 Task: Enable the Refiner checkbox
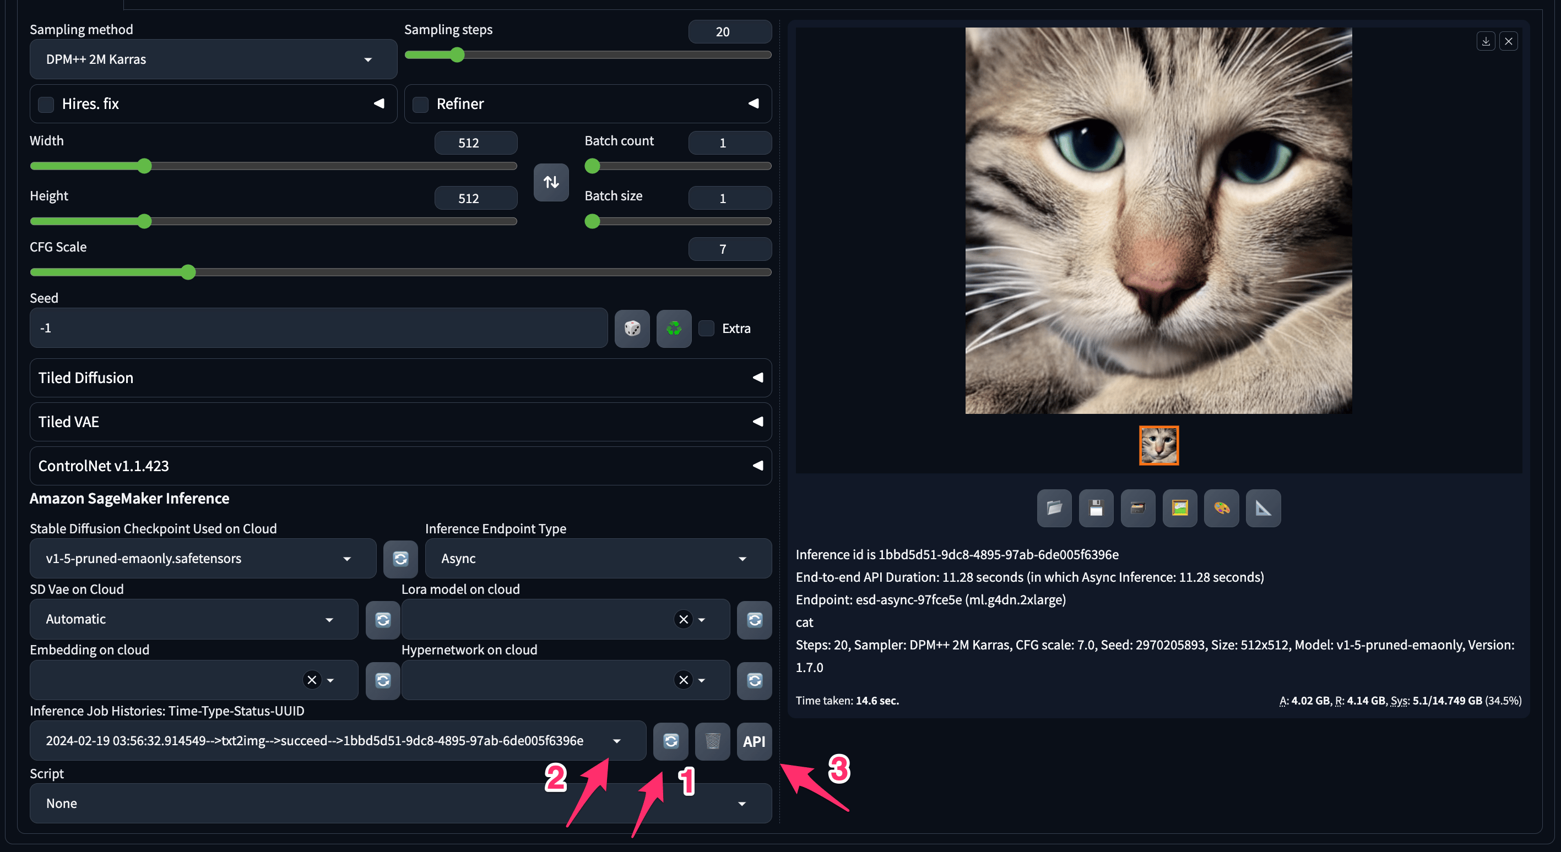[x=421, y=104]
